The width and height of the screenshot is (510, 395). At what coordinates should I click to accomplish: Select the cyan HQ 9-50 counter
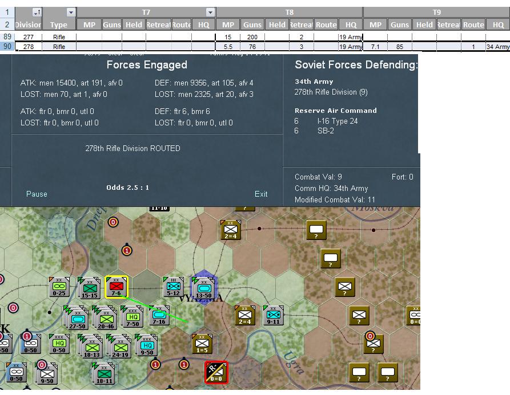[147, 345]
